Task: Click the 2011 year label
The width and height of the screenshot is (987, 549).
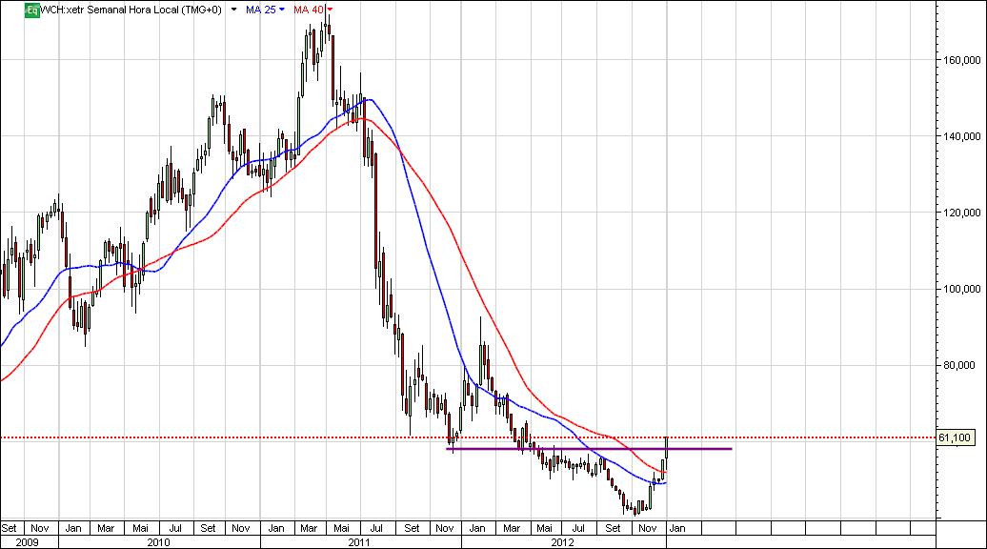Action: click(359, 542)
